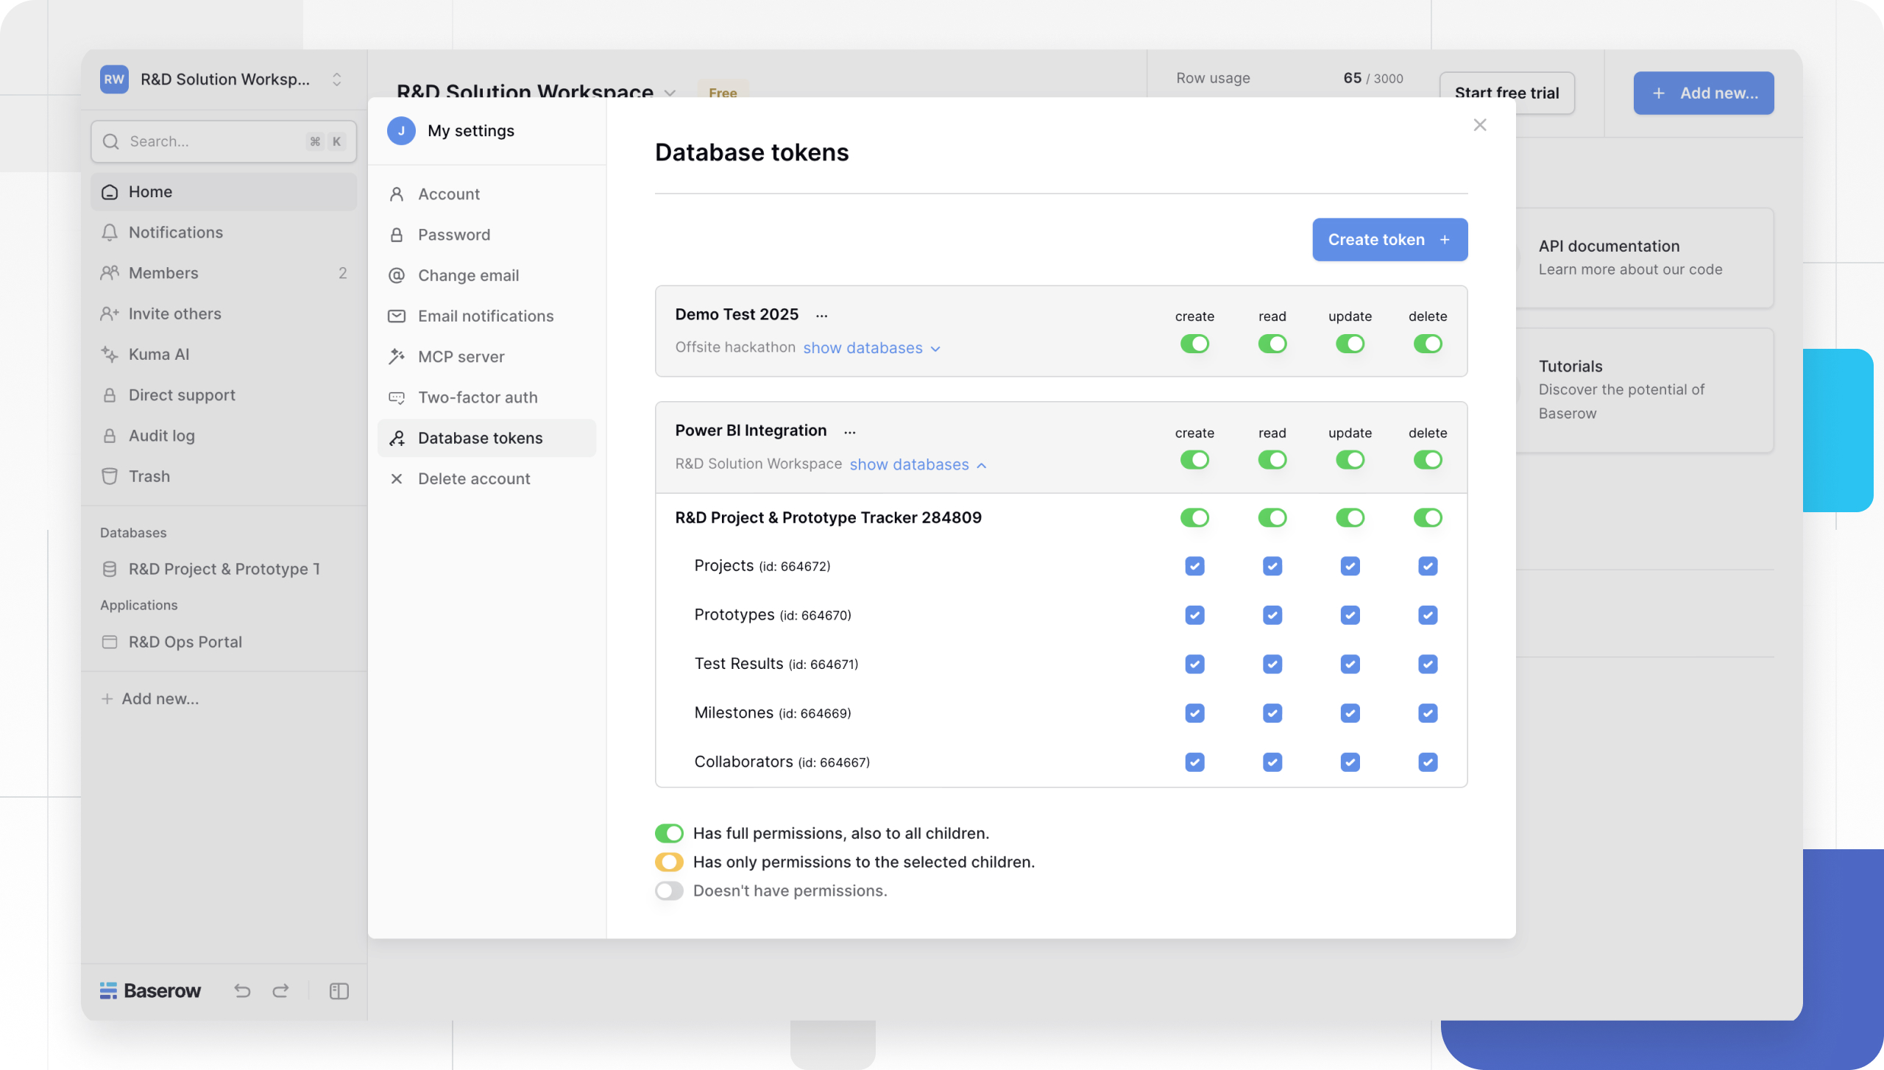Uncheck delete permission for Prototypes table

coord(1426,614)
